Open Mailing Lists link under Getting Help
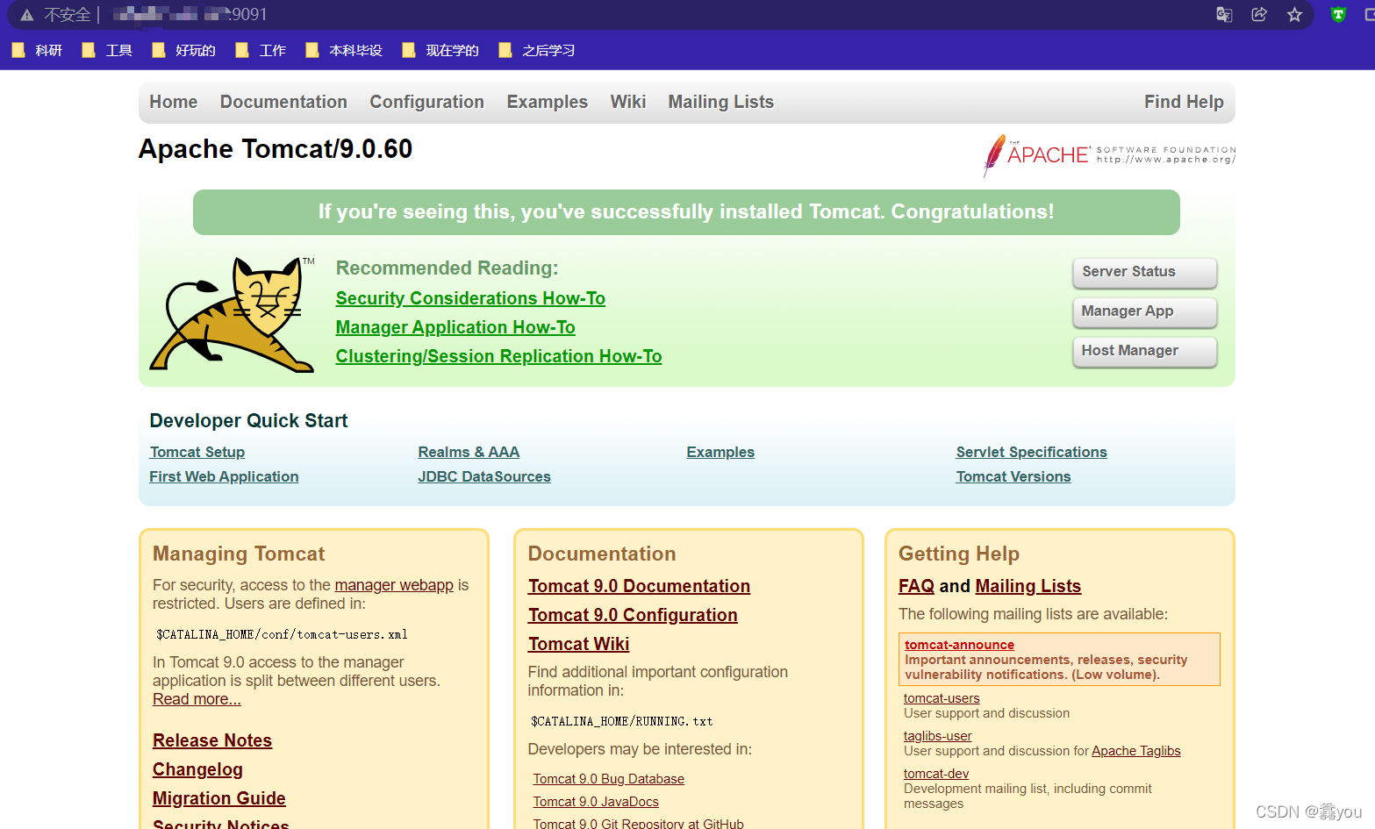 pos(1028,586)
